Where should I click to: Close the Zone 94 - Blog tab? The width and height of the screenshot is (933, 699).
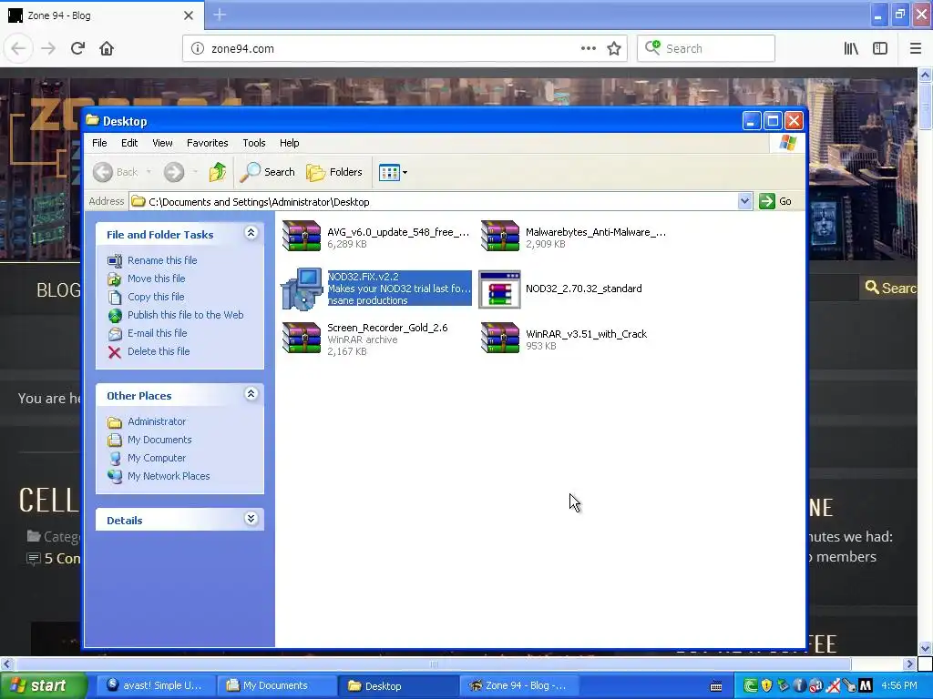pyautogui.click(x=189, y=15)
